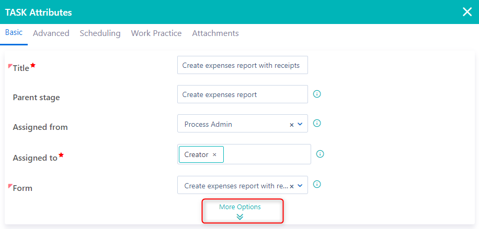Viewport: 479px width, 229px height.
Task: Click inside the Assigned to field
Action: pos(267,154)
